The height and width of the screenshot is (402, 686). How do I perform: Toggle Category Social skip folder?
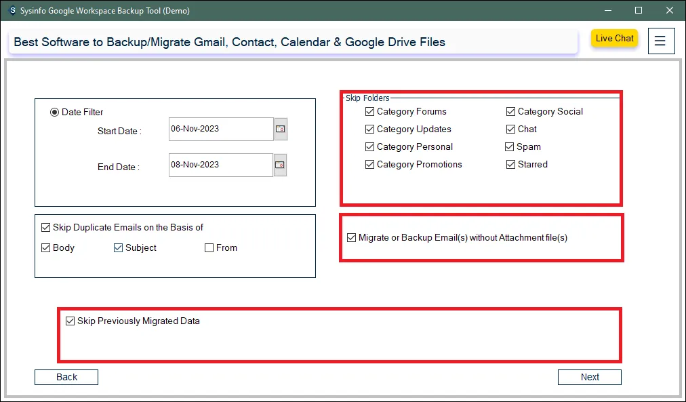pyautogui.click(x=511, y=112)
